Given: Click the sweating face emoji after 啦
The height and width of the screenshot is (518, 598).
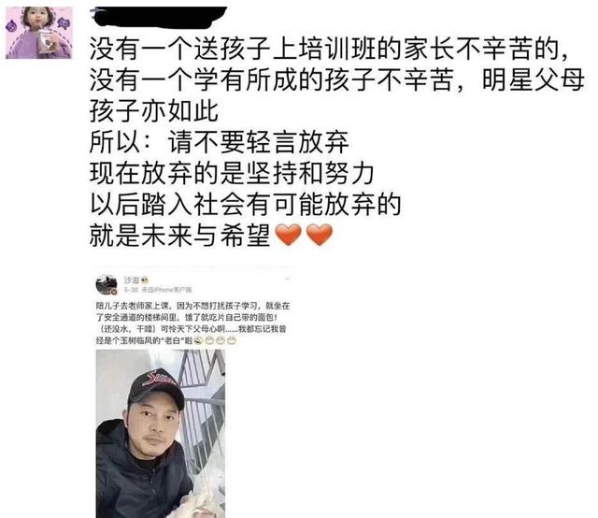Looking at the screenshot, I should click(197, 340).
